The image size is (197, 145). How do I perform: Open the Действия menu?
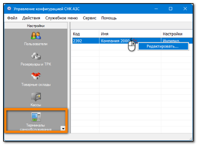click(x=31, y=18)
